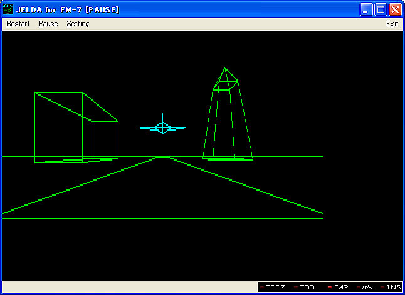Screen dimensions: 405x295
Task: Open the Restart menu
Action: click(18, 24)
